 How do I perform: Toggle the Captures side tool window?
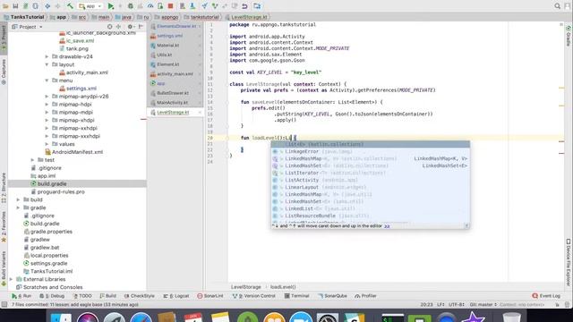tap(4, 72)
